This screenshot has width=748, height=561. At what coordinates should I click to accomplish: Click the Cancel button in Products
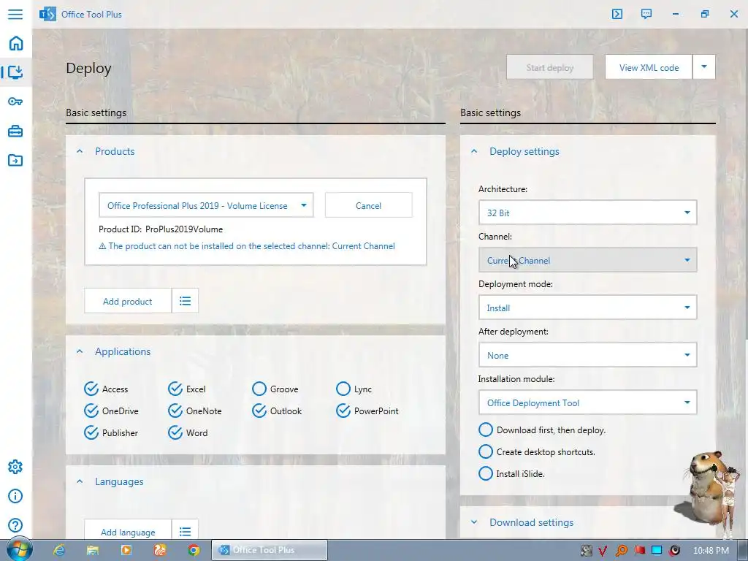tap(368, 205)
